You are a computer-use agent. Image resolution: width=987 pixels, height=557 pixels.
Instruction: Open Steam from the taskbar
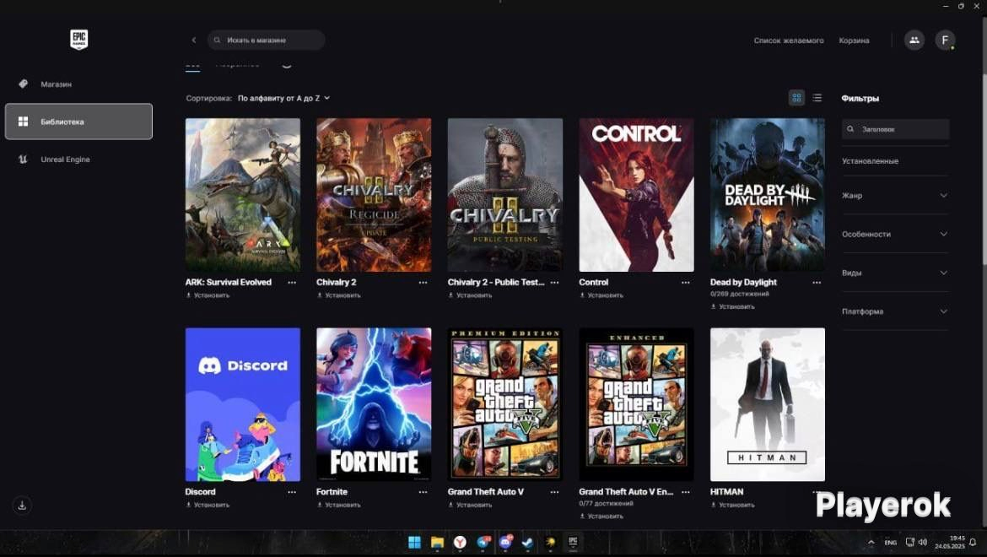click(x=527, y=543)
